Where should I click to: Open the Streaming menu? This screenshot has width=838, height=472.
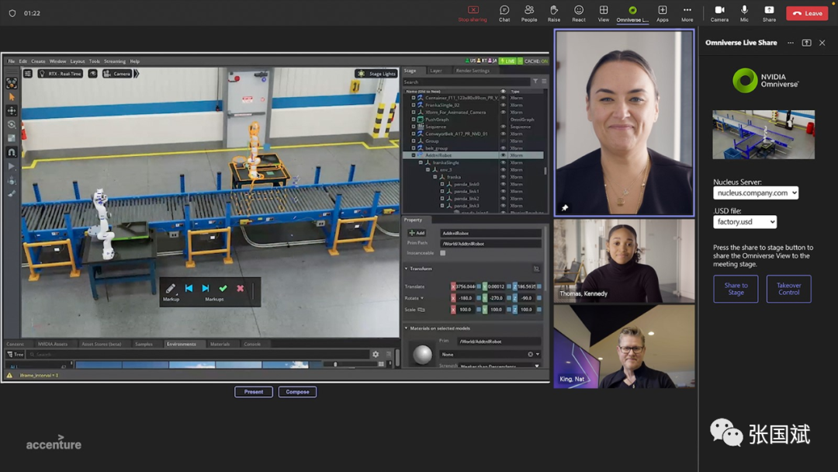point(114,61)
